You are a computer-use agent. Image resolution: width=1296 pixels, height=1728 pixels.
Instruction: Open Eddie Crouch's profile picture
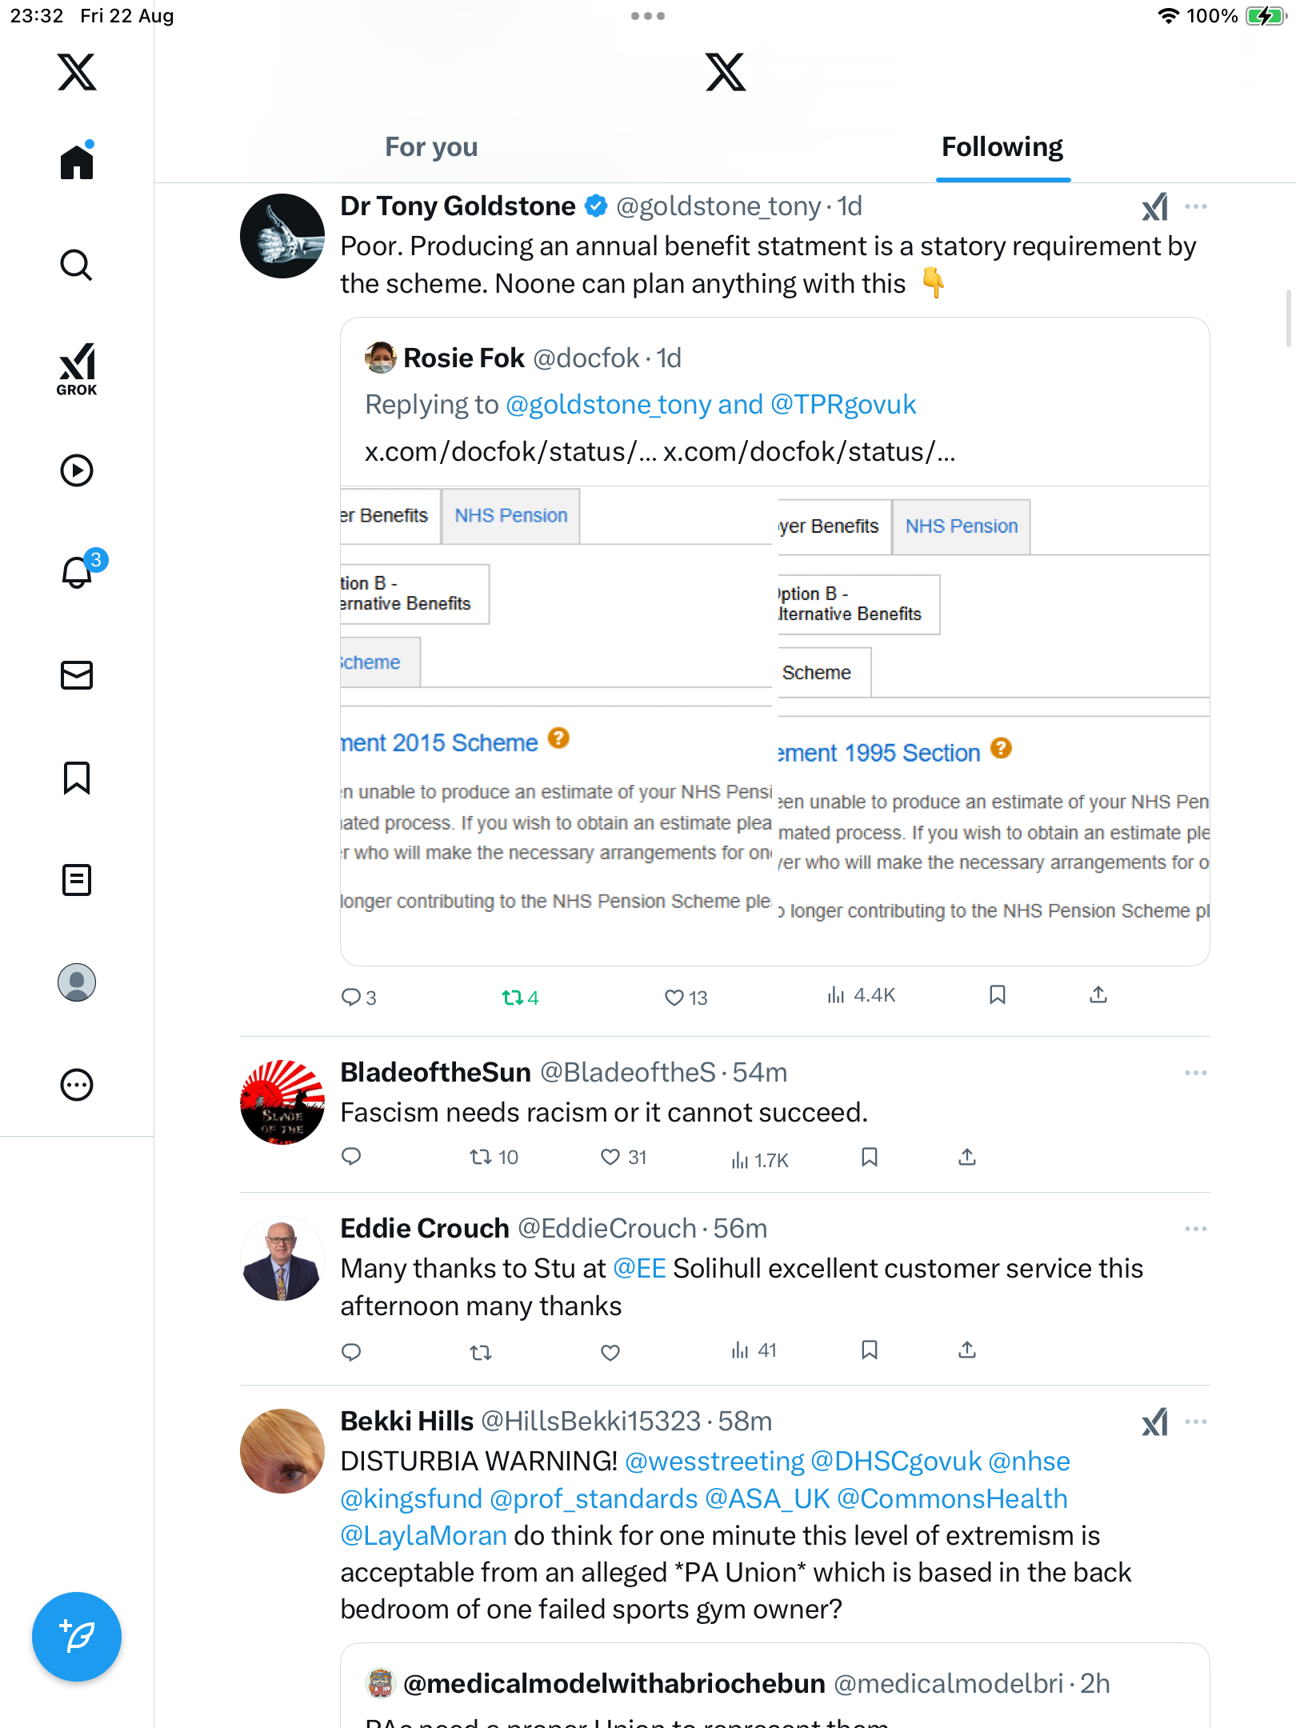tap(282, 1259)
